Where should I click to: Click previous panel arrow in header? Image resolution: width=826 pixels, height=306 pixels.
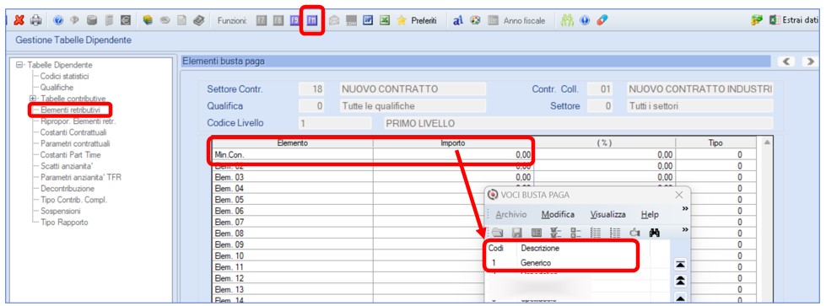pyautogui.click(x=787, y=62)
